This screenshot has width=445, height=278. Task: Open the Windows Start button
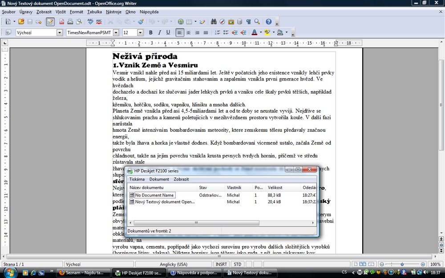(9, 273)
